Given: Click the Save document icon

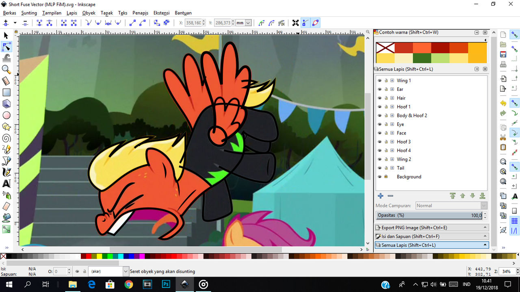Looking at the screenshot, I should click(x=503, y=54).
